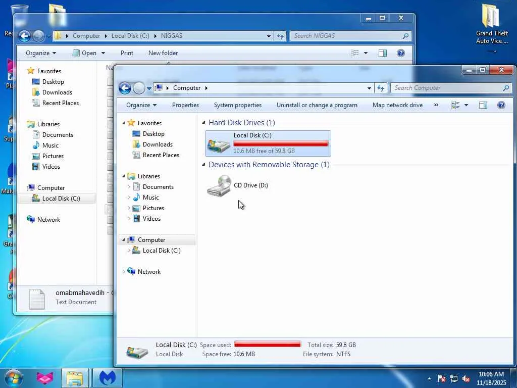Viewport: 517px width, 388px height.
Task: Open the Windows Start menu
Action: (13, 378)
